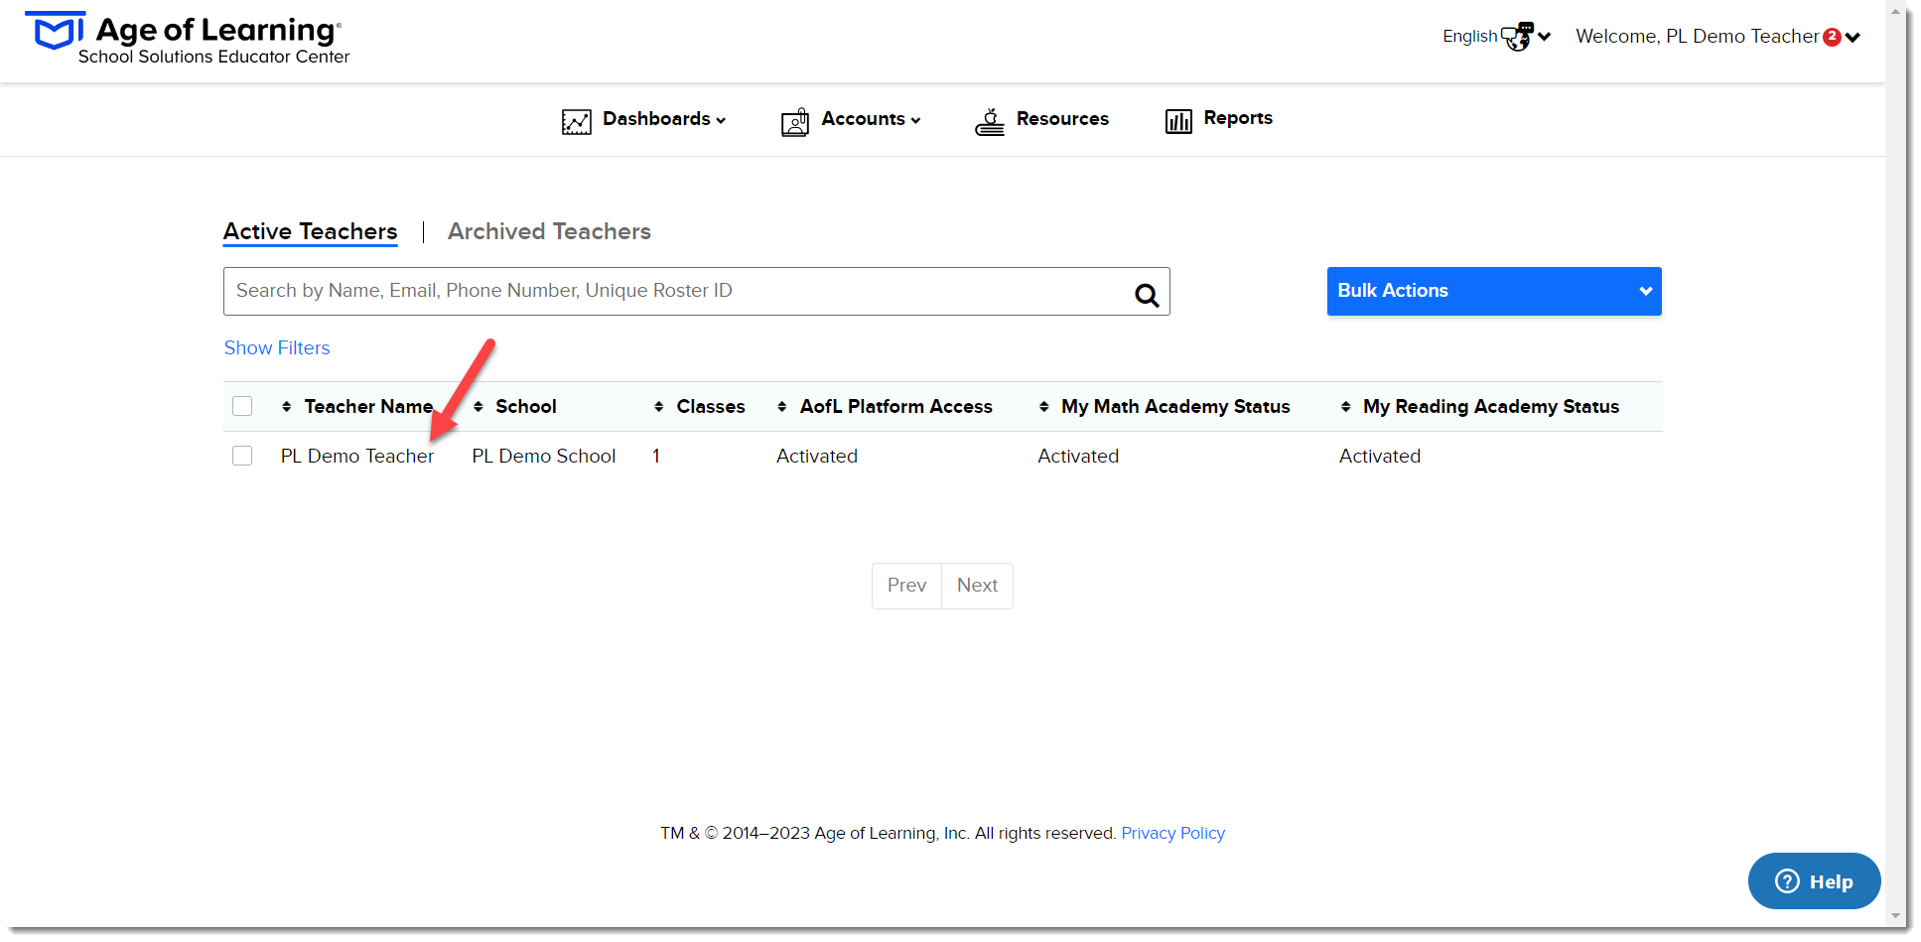Click the My Math Academy Status header
The height and width of the screenshot is (942, 1921).
coord(1175,406)
